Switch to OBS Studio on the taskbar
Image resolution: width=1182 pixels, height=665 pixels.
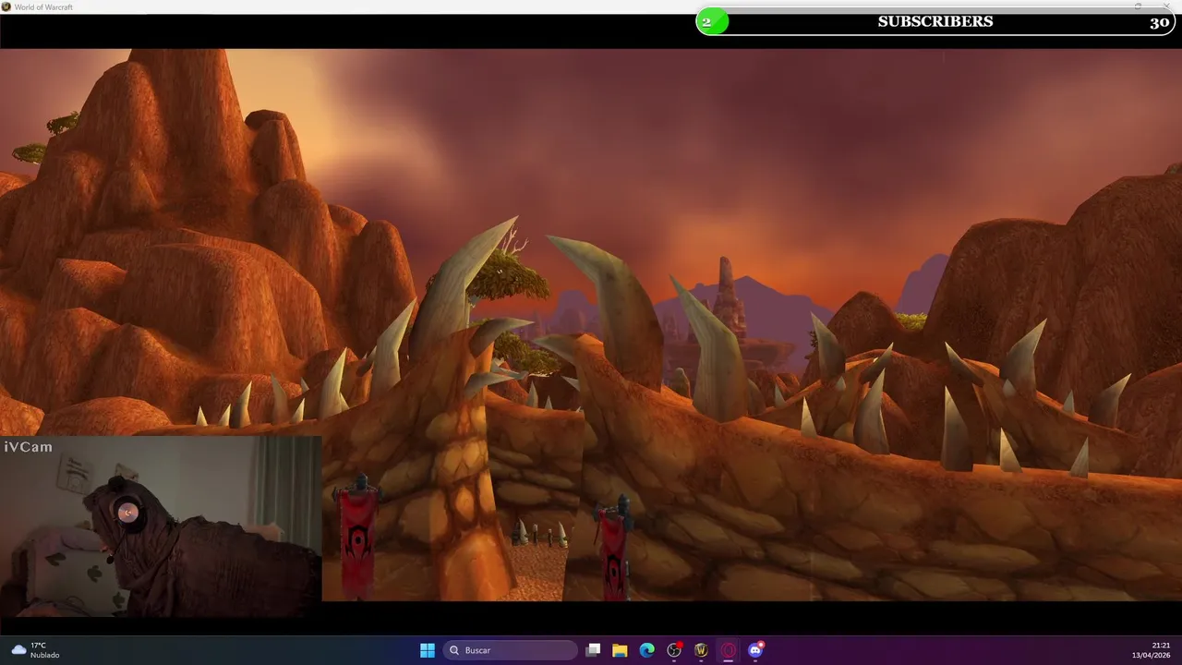point(674,650)
